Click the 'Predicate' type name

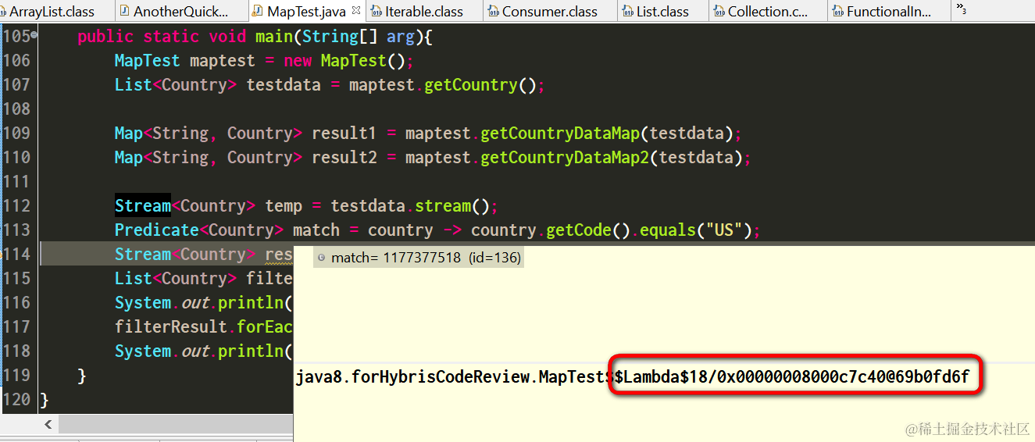[157, 230]
